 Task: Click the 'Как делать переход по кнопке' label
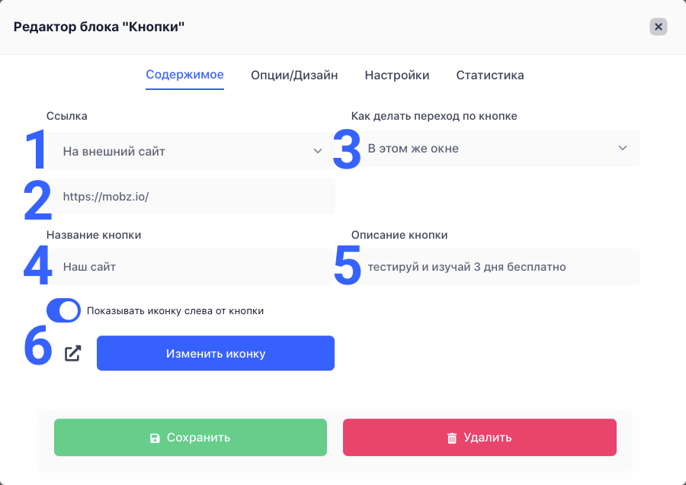(434, 116)
